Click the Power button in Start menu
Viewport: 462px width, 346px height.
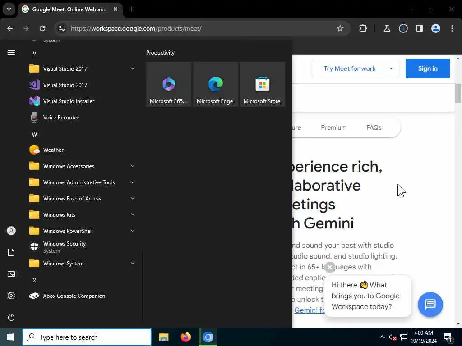11,317
